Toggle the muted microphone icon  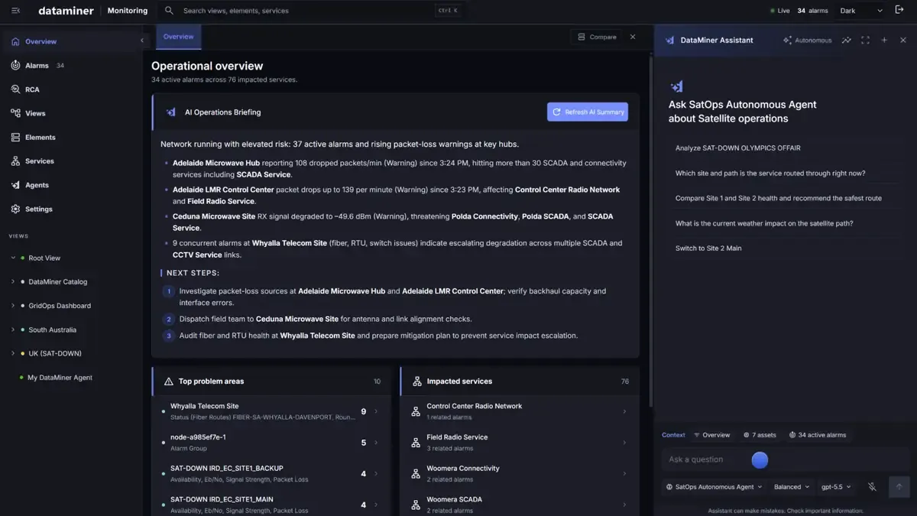point(872,487)
